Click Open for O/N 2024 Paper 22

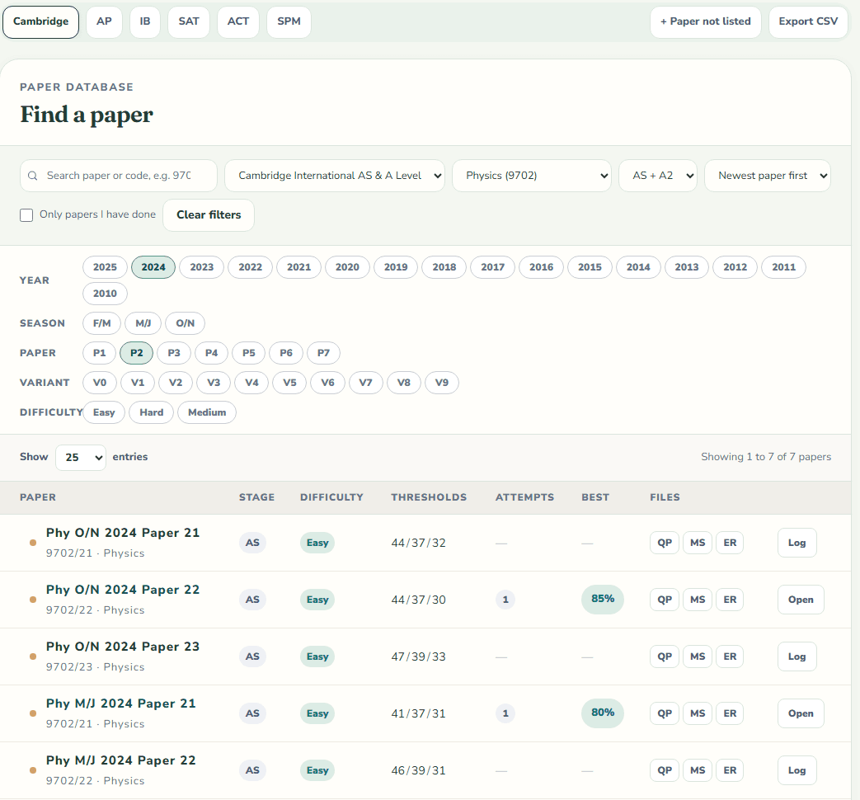(801, 600)
